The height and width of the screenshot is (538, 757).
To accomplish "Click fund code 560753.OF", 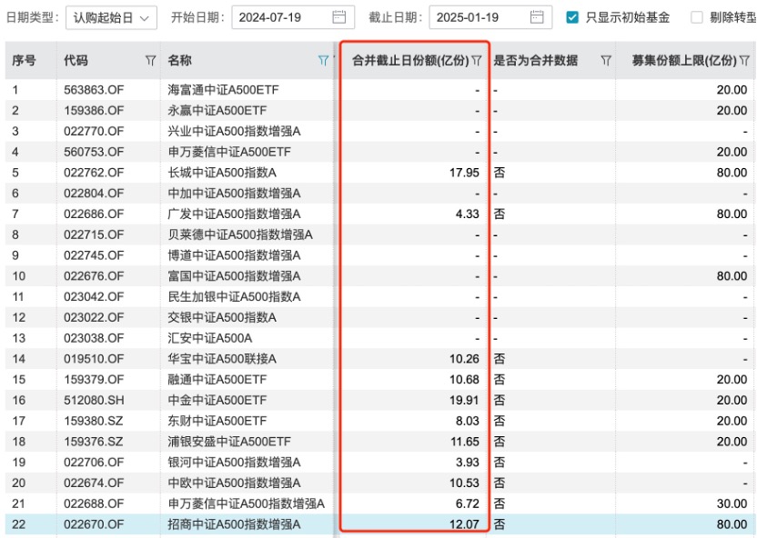I will pyautogui.click(x=94, y=152).
